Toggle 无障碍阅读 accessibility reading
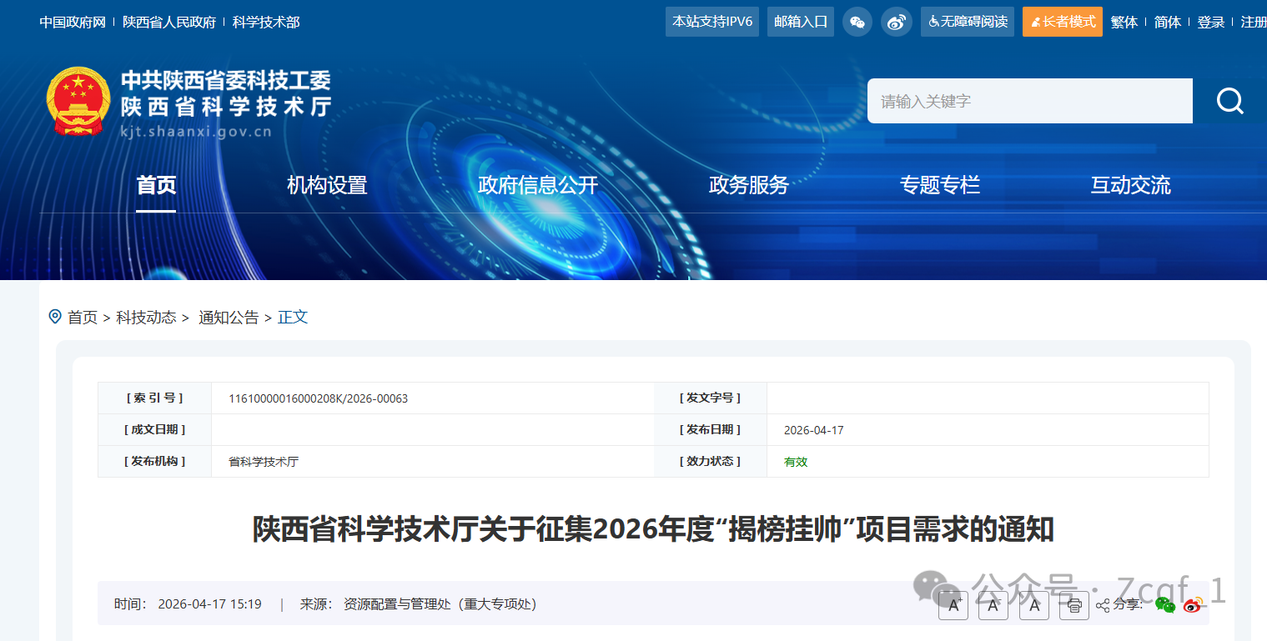This screenshot has height=641, width=1267. pyautogui.click(x=967, y=22)
